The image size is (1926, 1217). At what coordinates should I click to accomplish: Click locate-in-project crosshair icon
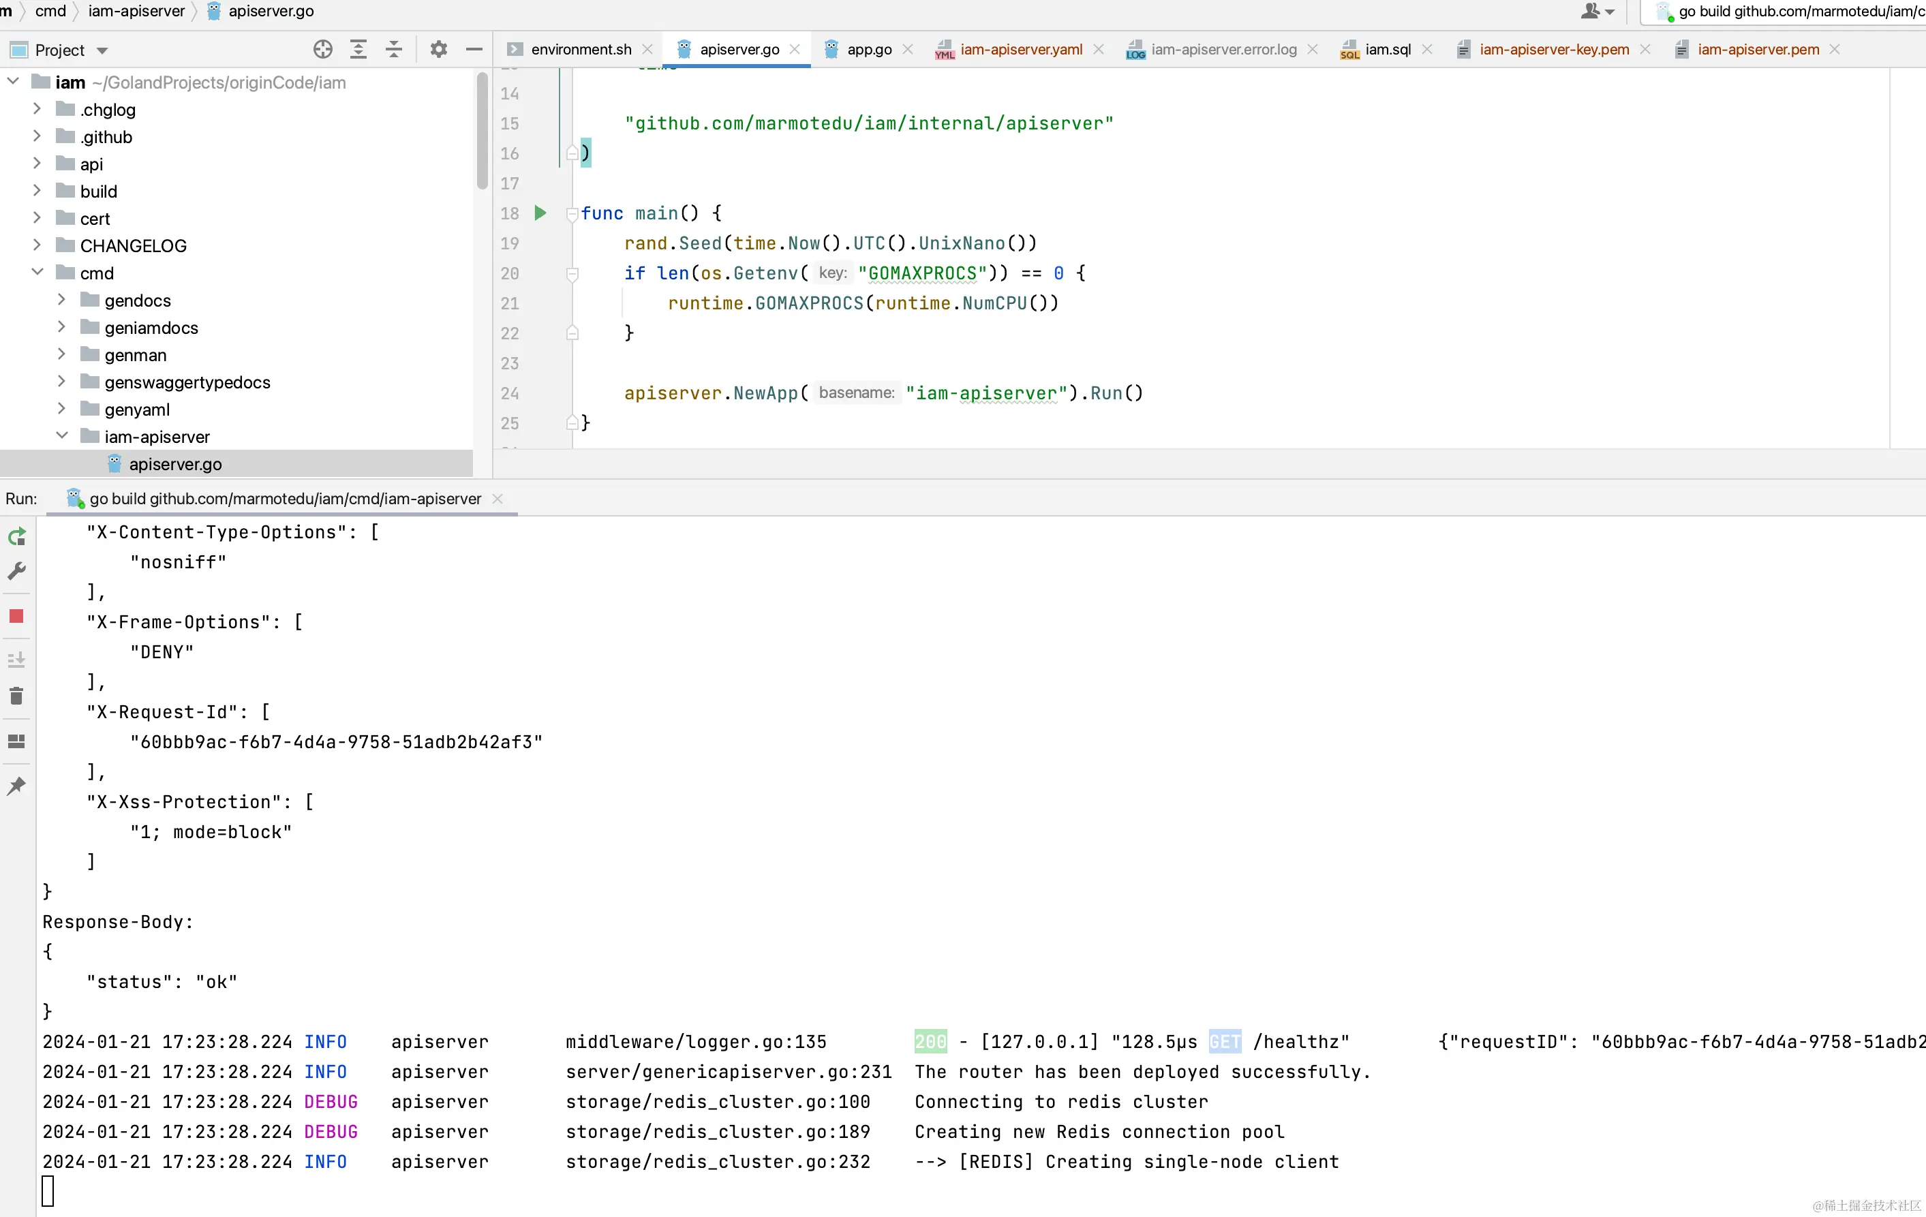pyautogui.click(x=322, y=50)
